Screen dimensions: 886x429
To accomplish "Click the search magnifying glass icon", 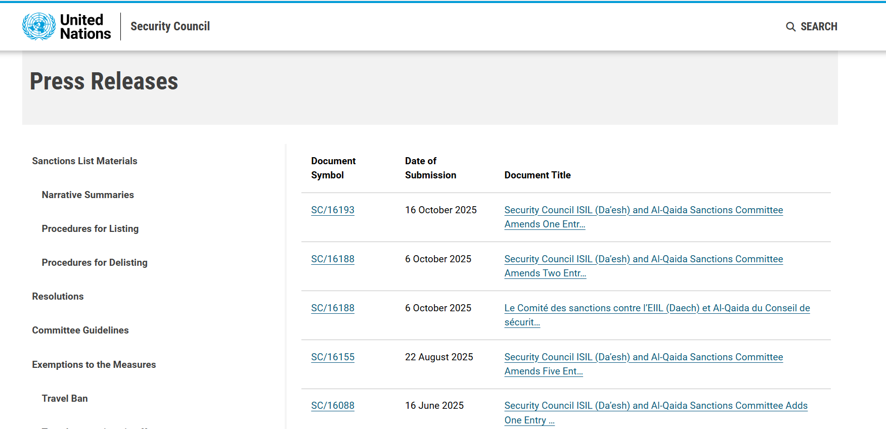I will [790, 27].
